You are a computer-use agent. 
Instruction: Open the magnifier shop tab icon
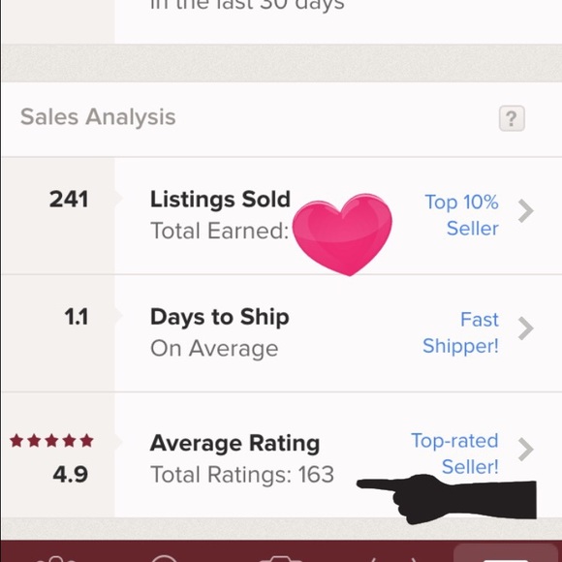pos(165,558)
